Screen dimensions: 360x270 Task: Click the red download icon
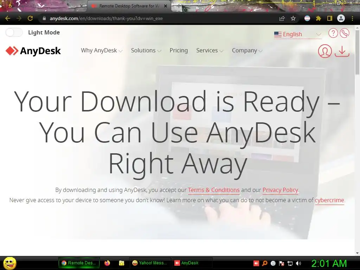(342, 51)
